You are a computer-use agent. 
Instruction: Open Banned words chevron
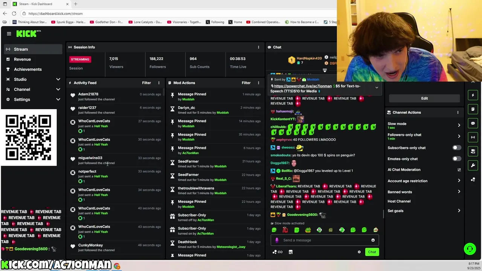pos(459,192)
